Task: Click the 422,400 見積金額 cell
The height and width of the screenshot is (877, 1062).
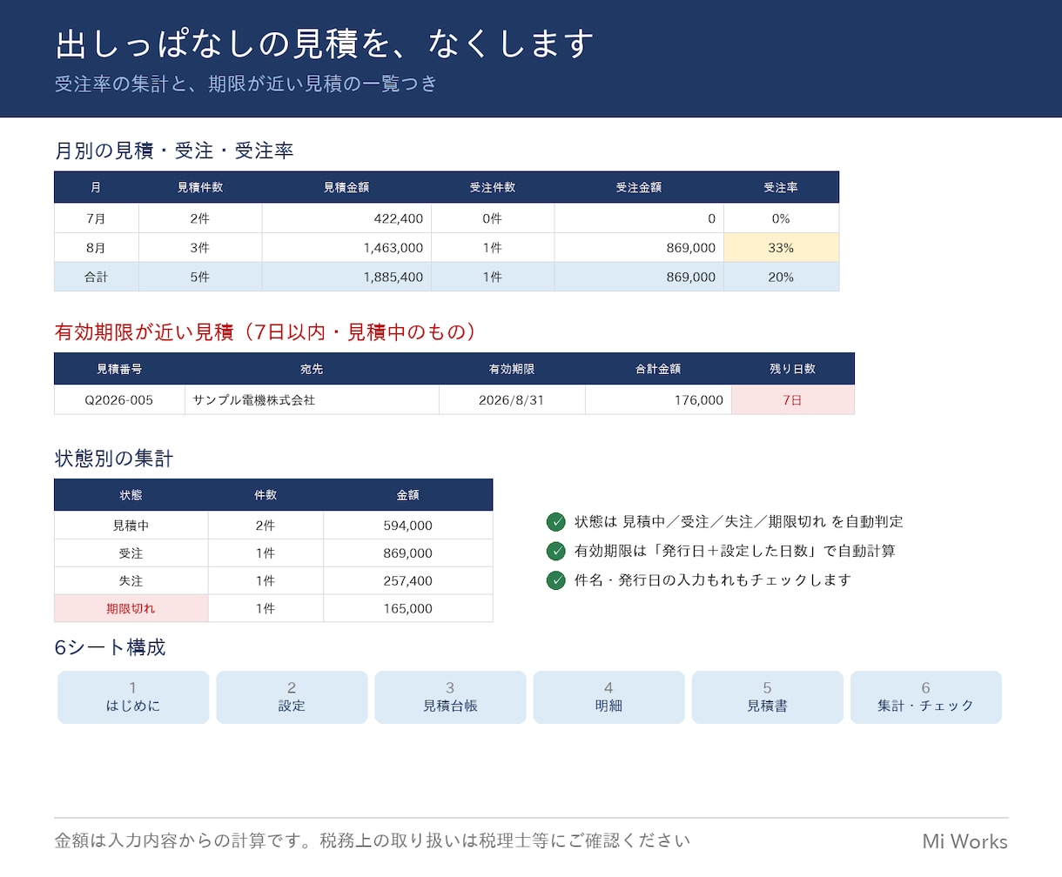Action: [x=346, y=218]
